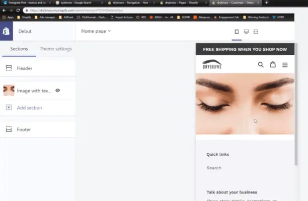Expand the Home page dropdown

tap(96, 31)
